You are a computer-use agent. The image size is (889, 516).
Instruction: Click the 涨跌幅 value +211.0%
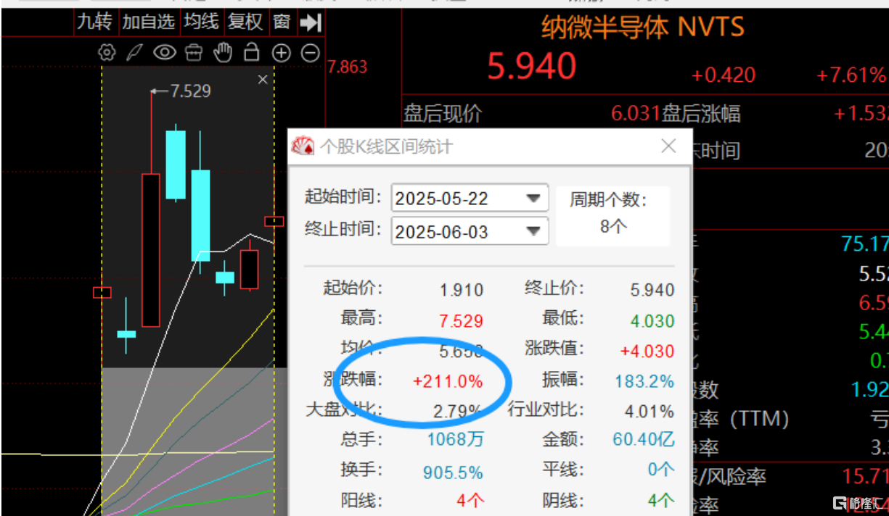(448, 381)
